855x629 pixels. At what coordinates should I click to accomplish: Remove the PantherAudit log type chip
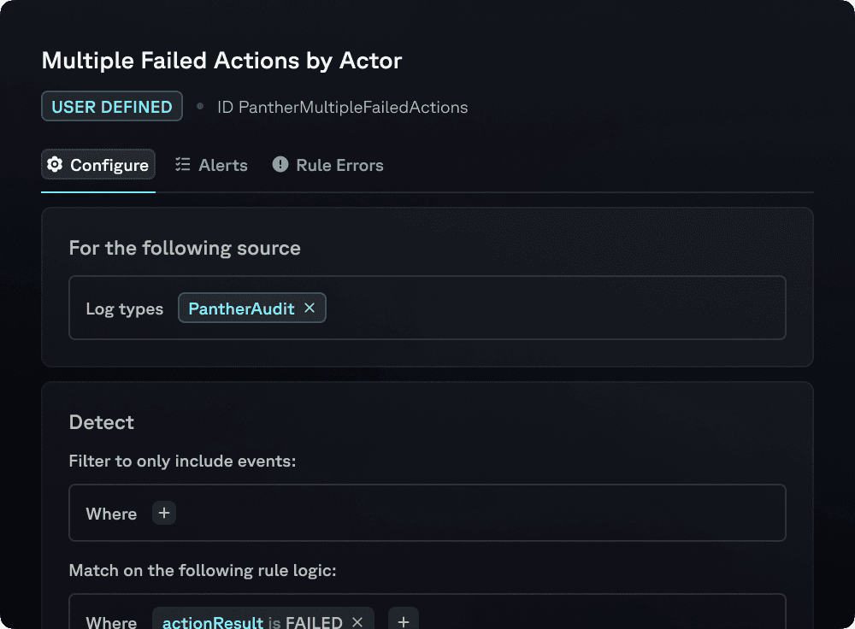[x=310, y=309]
